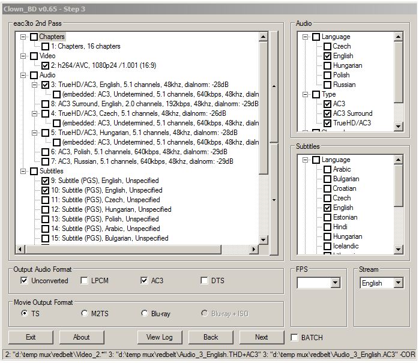Uncheck subtitle 10 English PGS
419x363 pixels.
coord(45,191)
